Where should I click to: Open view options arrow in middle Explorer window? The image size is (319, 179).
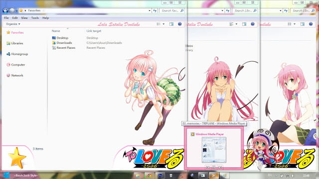pyautogui.click(x=236, y=24)
